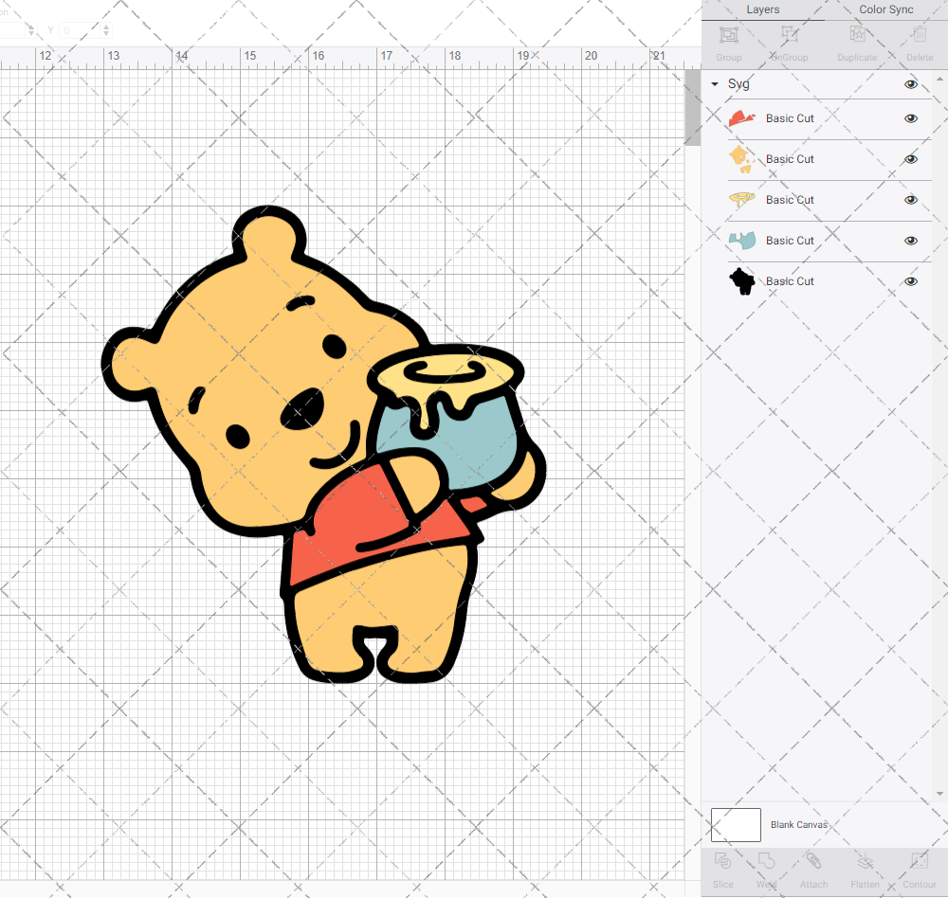Select the Attach tool

(x=813, y=860)
